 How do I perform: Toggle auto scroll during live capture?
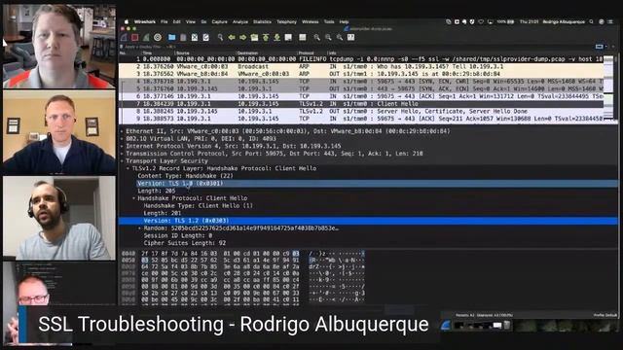(288, 37)
